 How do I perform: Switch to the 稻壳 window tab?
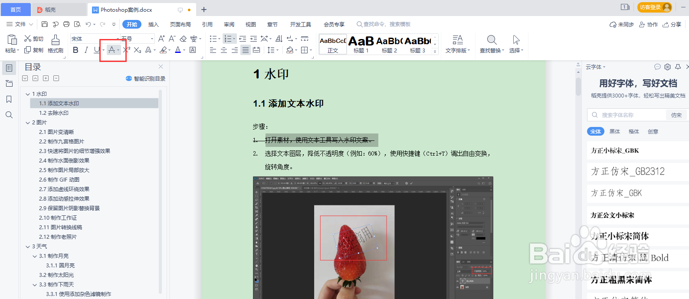coord(59,10)
